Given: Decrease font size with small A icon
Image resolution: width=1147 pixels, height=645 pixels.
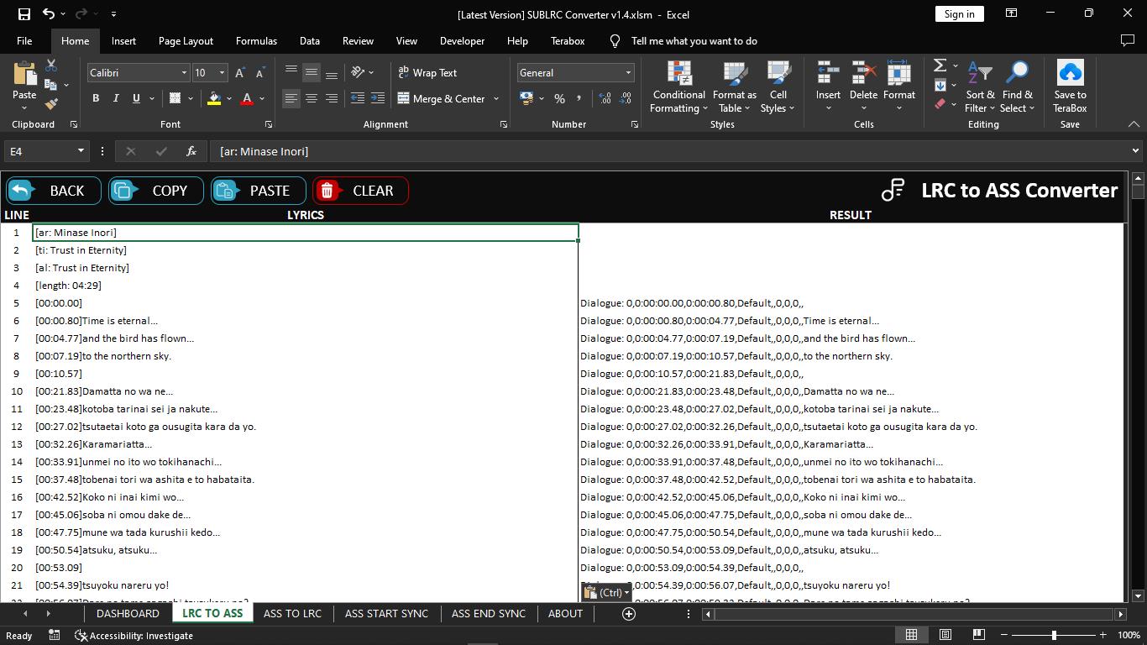Looking at the screenshot, I should pyautogui.click(x=260, y=73).
